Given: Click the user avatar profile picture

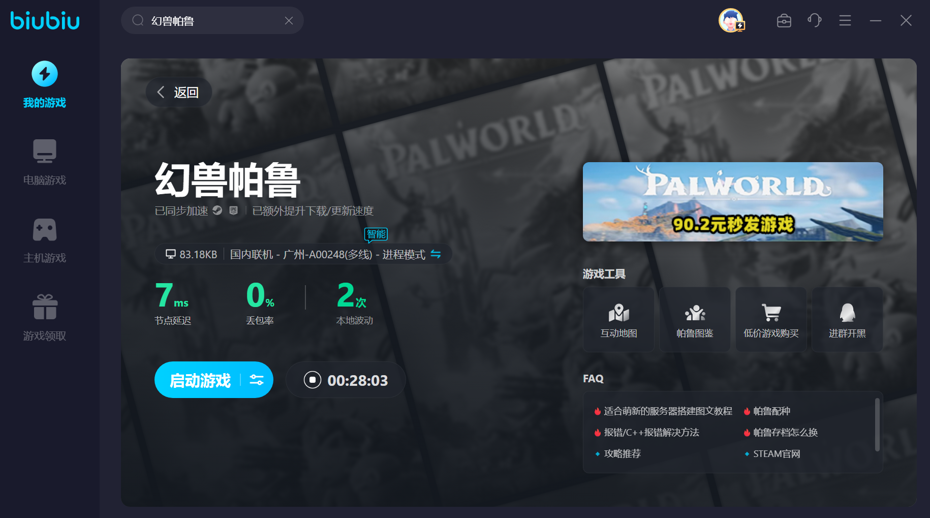Looking at the screenshot, I should (731, 21).
